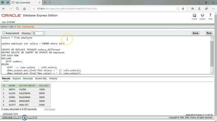The image size is (217, 122).
Task: Open the Help icon
Action: (210, 17)
